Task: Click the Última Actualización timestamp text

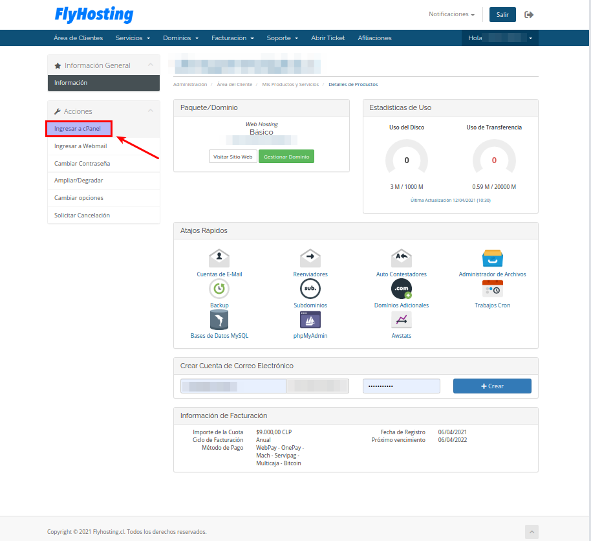Action: point(451,201)
